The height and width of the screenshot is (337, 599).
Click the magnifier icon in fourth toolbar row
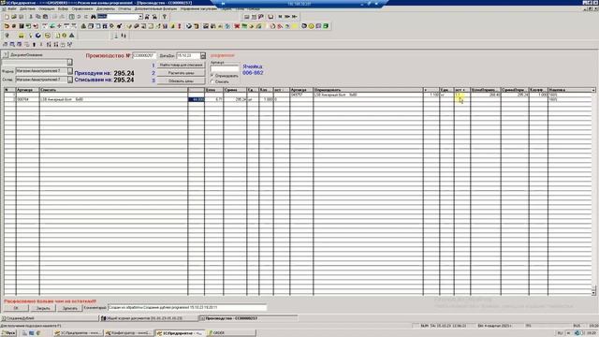pyautogui.click(x=12, y=44)
